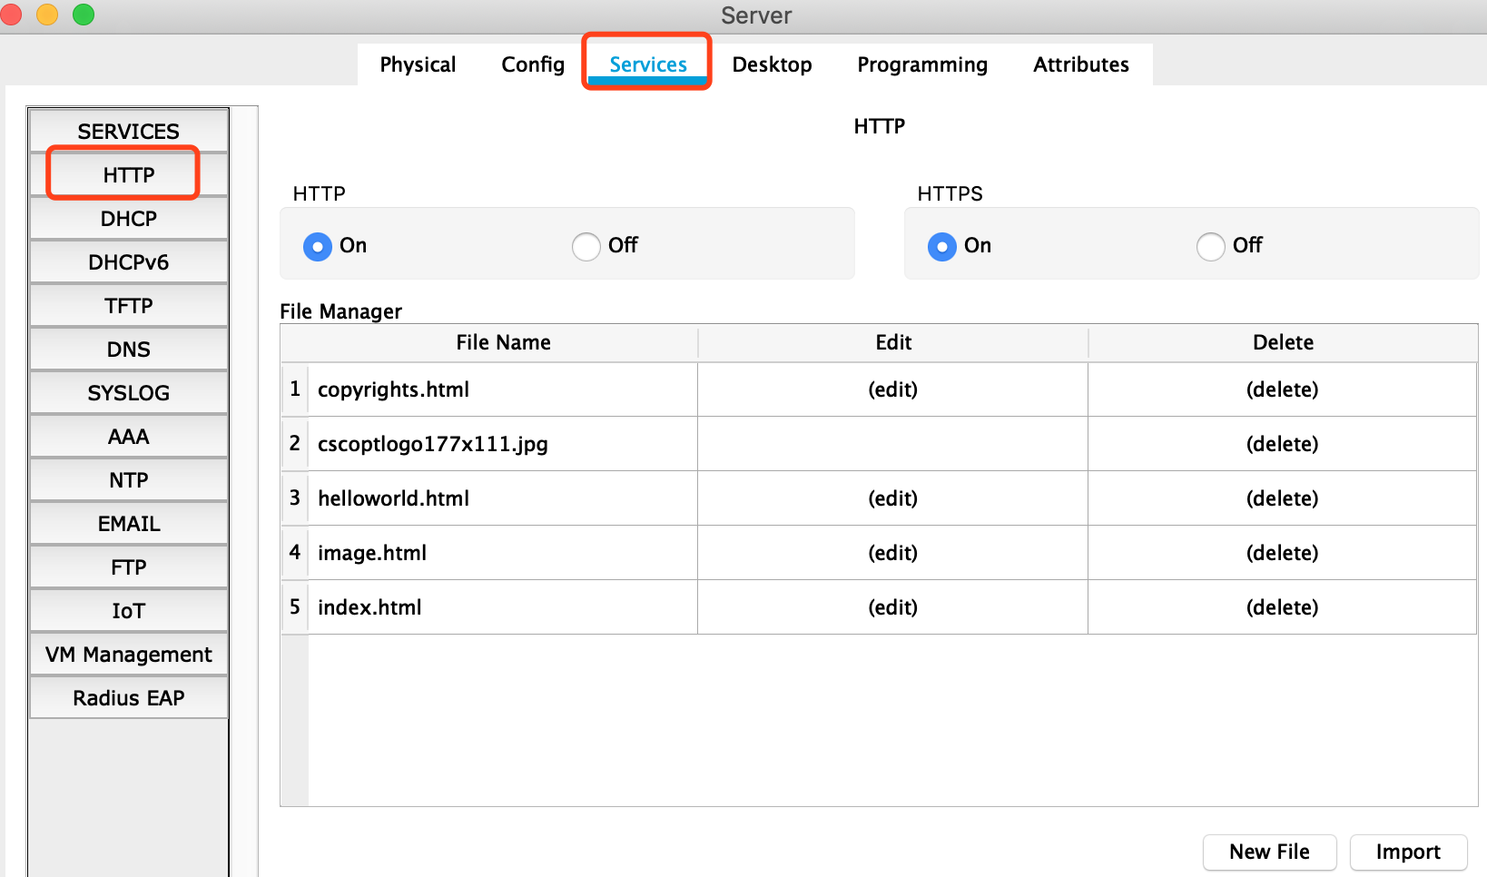Select the HTTPS On radio button

point(942,246)
